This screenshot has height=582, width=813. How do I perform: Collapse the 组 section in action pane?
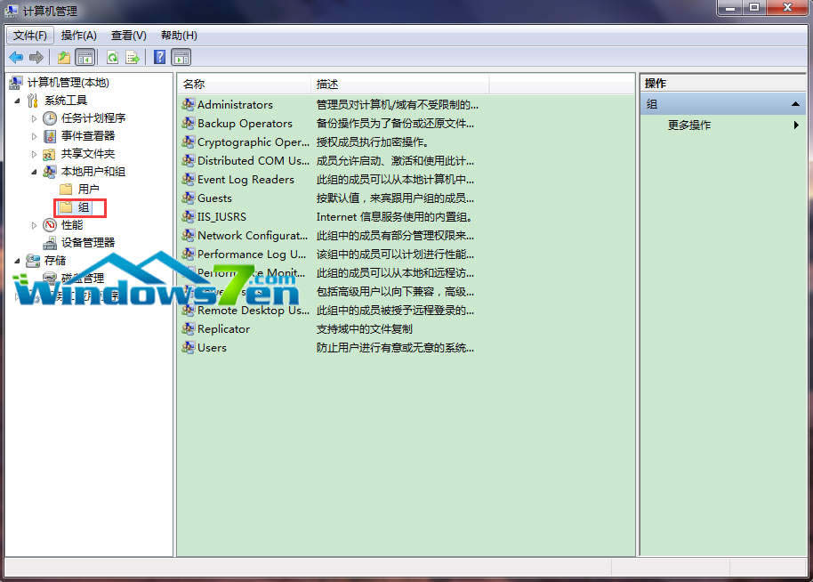click(x=797, y=103)
